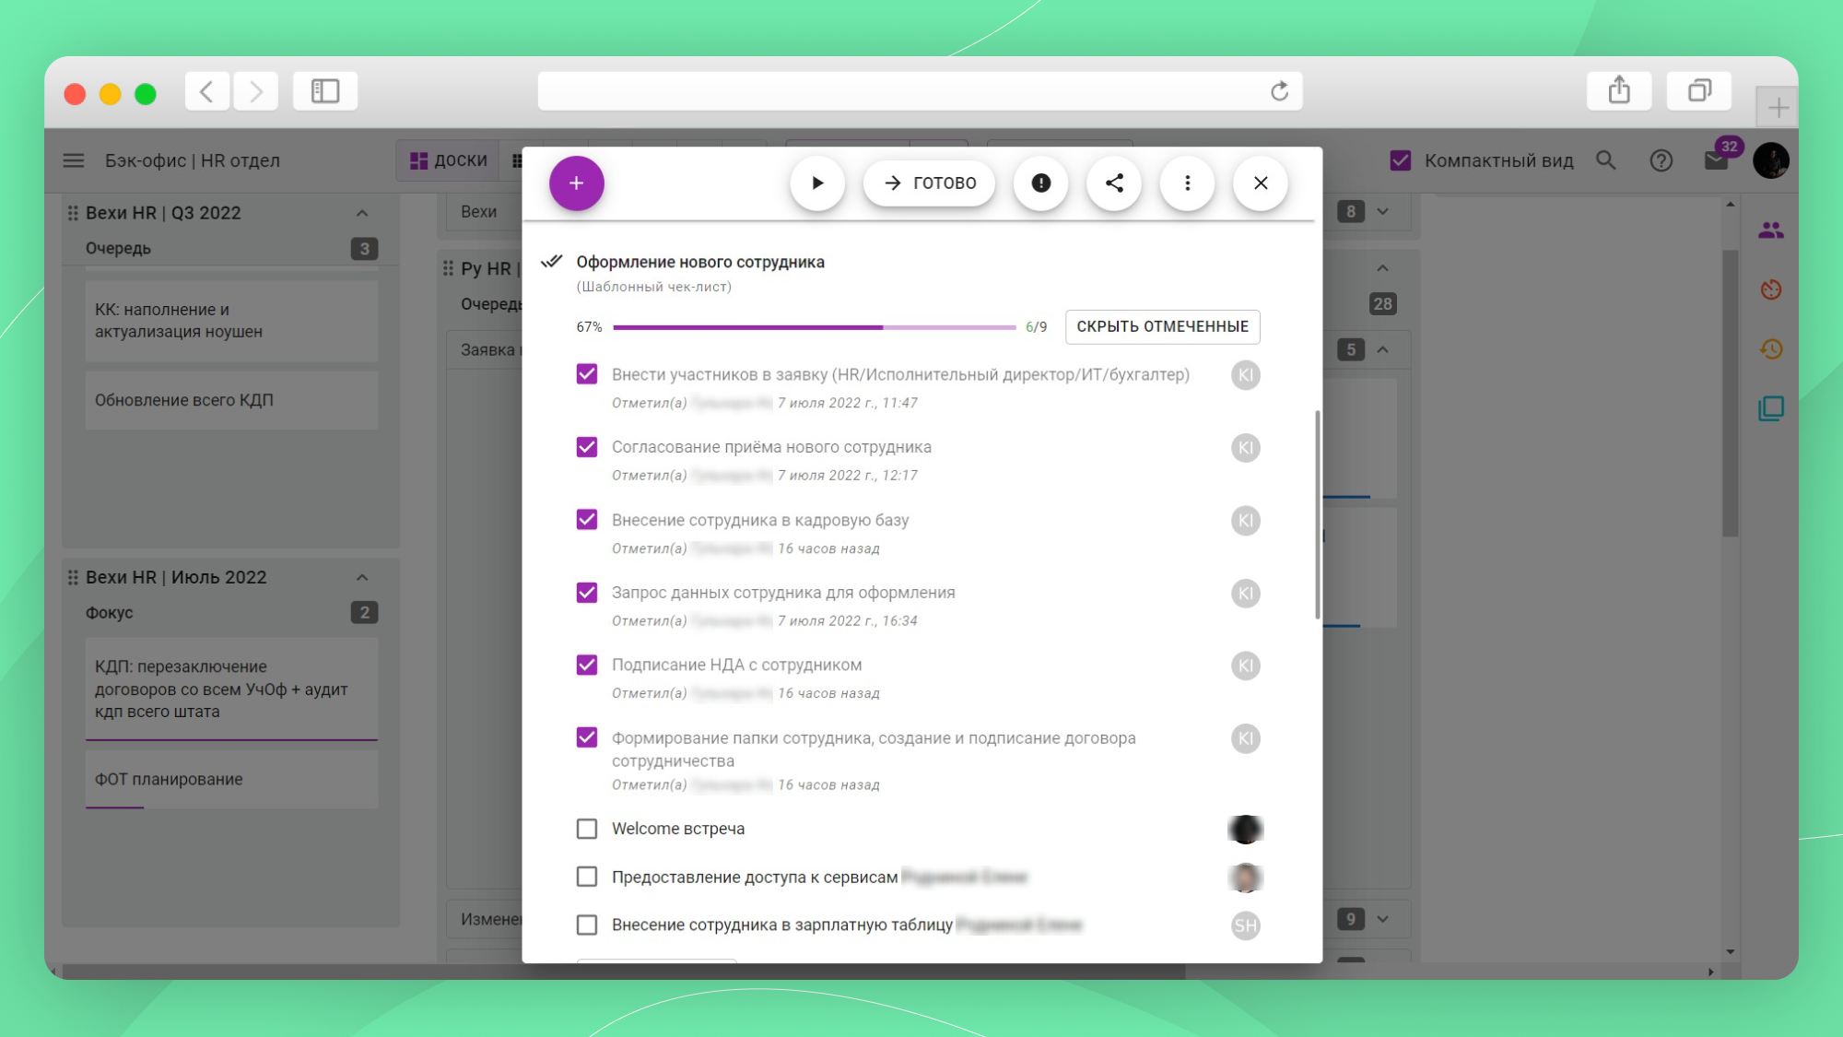This screenshot has height=1037, width=1843.
Task: Click SH avatar on зарплатную таблицу row
Action: [x=1245, y=925]
